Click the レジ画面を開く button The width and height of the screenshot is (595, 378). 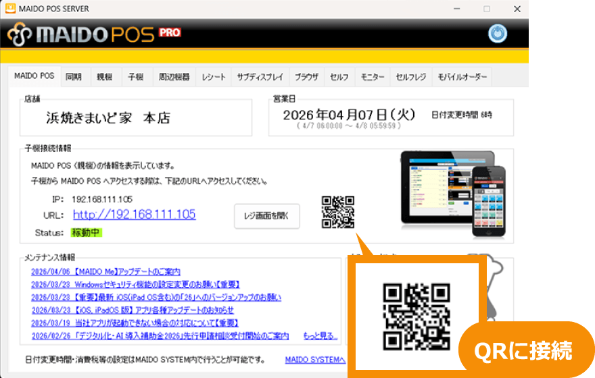[x=267, y=216]
